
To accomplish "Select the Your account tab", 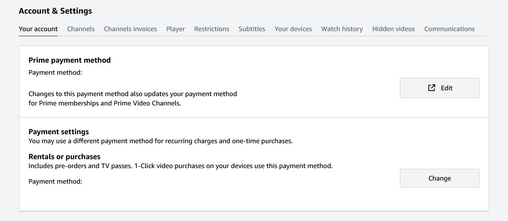I will [x=38, y=29].
